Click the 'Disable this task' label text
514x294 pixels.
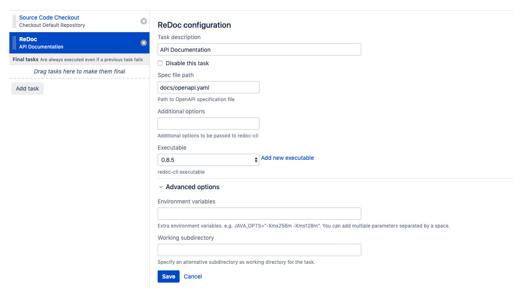pyautogui.click(x=187, y=63)
